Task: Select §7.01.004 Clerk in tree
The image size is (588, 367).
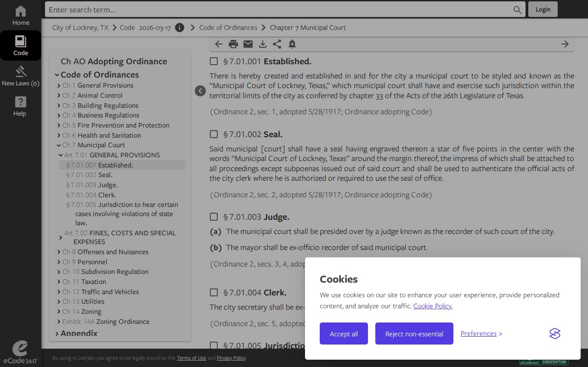Action: coord(91,195)
